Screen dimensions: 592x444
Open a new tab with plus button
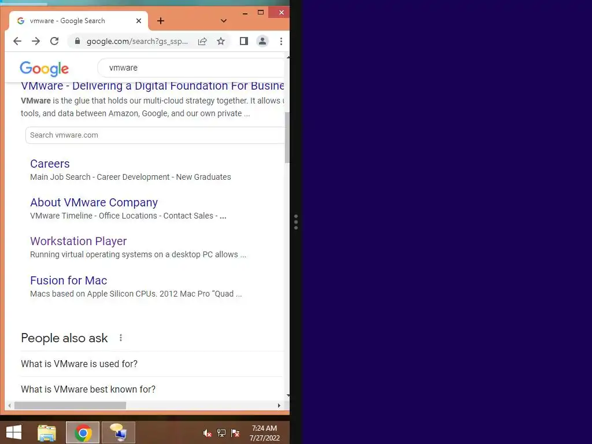(x=161, y=21)
